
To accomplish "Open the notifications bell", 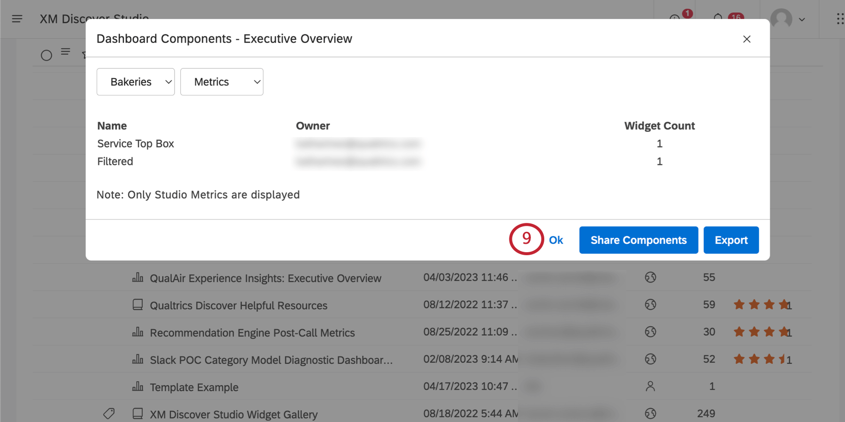I will 718,18.
